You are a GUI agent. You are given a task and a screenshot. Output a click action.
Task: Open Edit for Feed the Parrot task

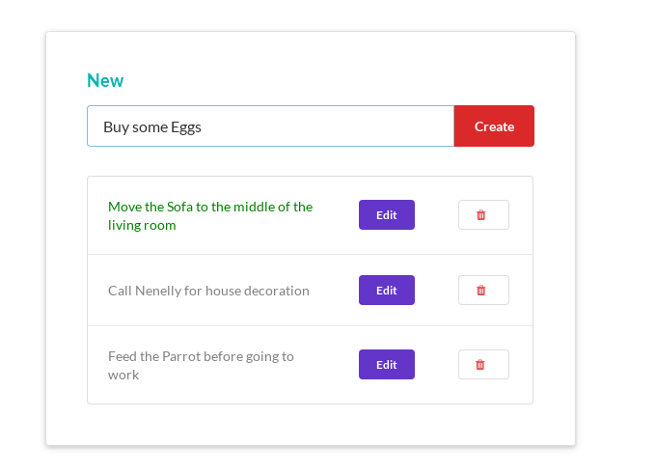[386, 365]
